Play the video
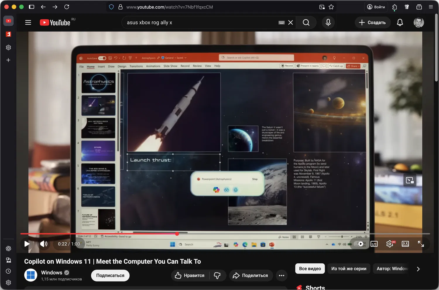The height and width of the screenshot is (290, 439). point(27,244)
